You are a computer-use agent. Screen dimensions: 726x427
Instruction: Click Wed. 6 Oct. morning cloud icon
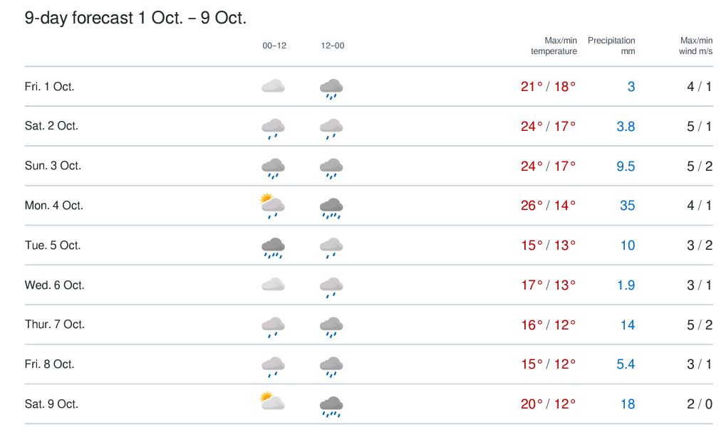coord(273,285)
